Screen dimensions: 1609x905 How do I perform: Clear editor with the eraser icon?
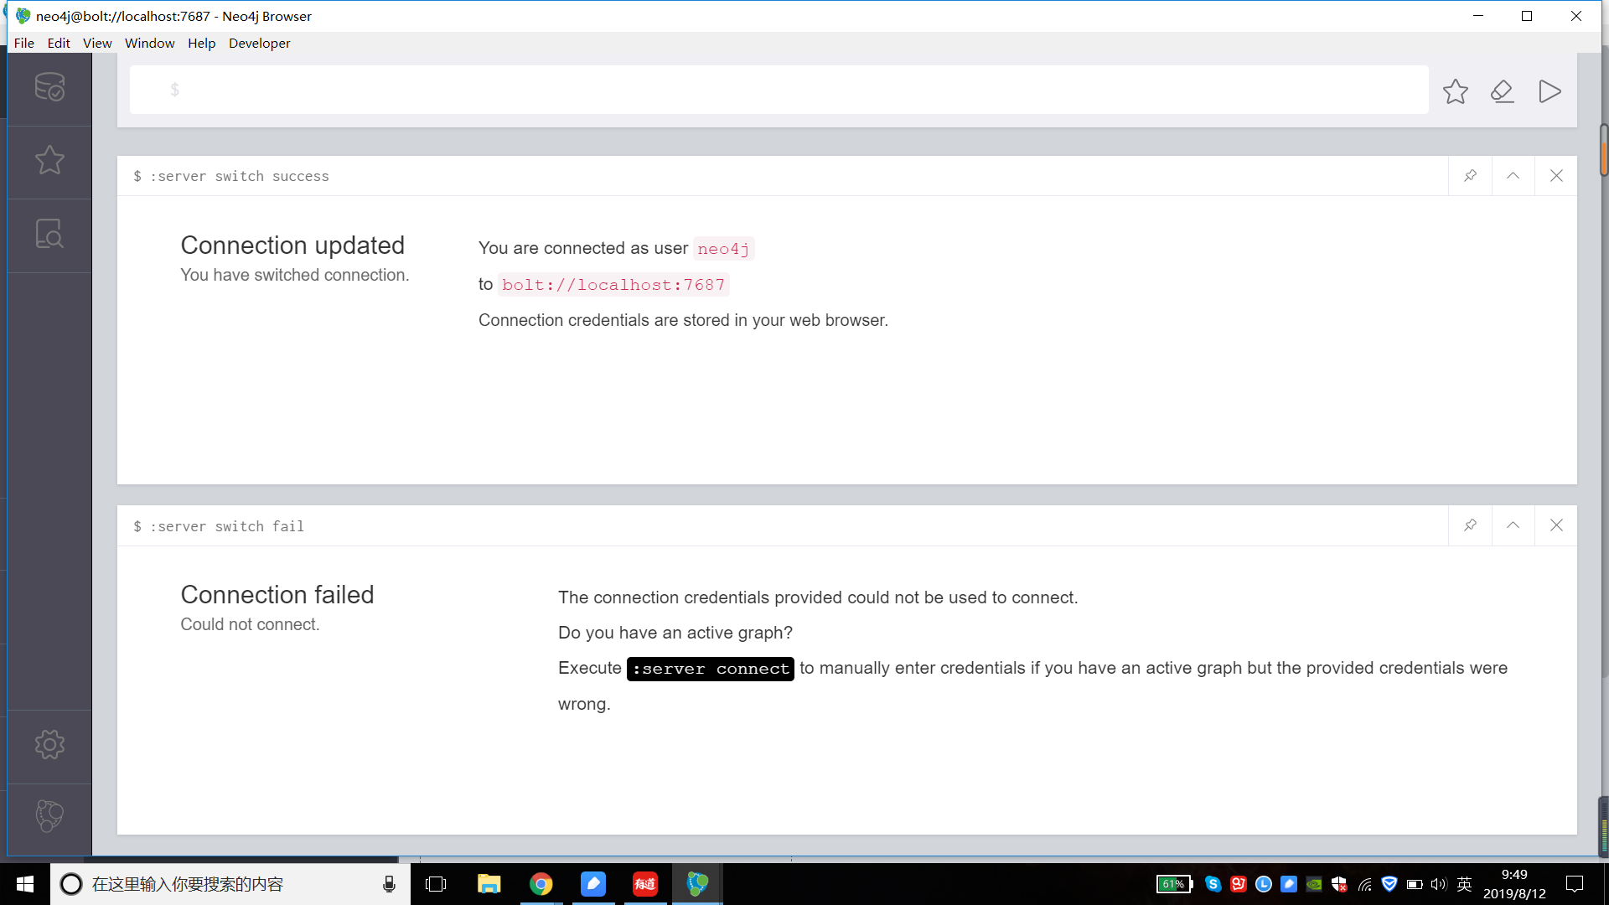point(1503,90)
